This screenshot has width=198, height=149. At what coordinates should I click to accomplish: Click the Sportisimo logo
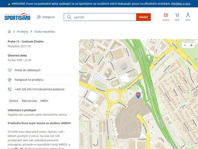click(17, 17)
